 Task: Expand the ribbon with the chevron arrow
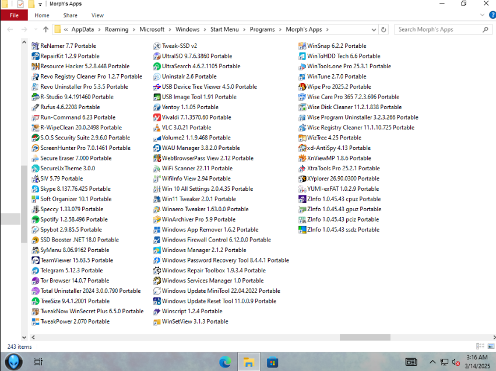(x=482, y=15)
